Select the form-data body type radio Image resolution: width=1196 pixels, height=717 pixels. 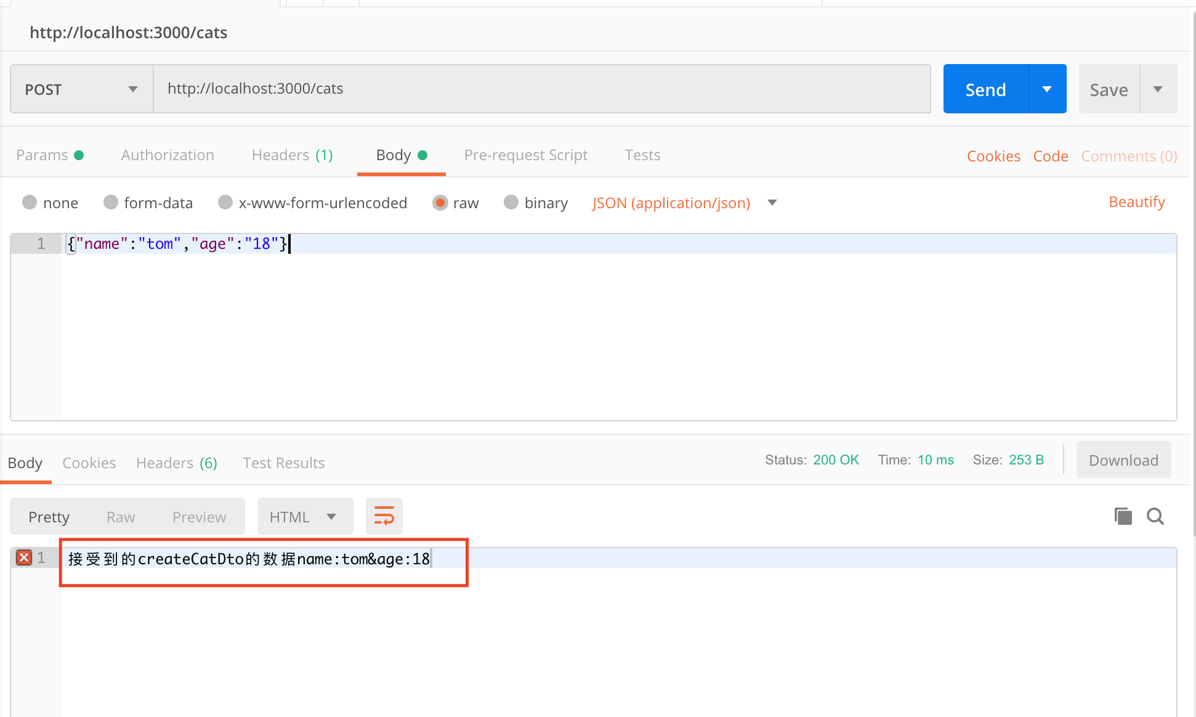[111, 202]
